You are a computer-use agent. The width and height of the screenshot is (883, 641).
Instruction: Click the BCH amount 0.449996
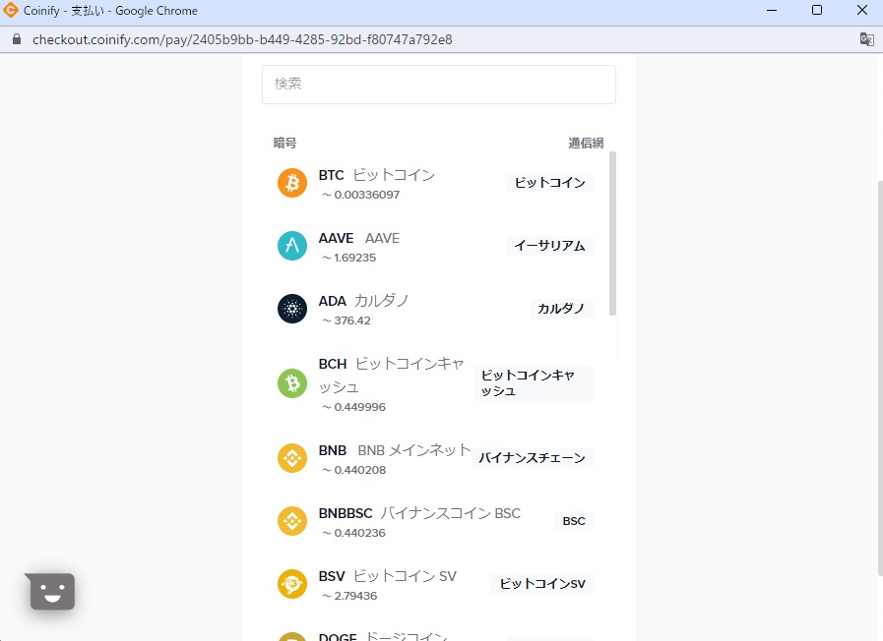point(353,407)
